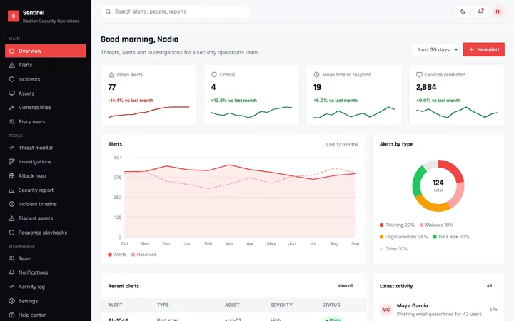Open the NI user avatar menu
The height and width of the screenshot is (321, 514).
(498, 11)
